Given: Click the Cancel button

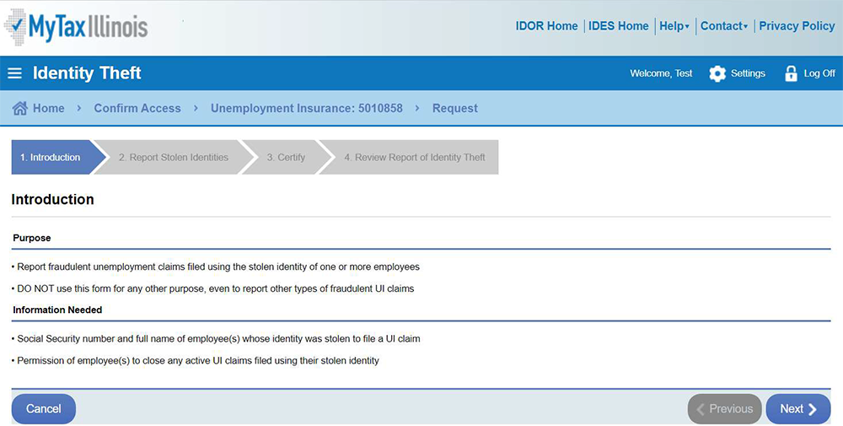Looking at the screenshot, I should [43, 409].
